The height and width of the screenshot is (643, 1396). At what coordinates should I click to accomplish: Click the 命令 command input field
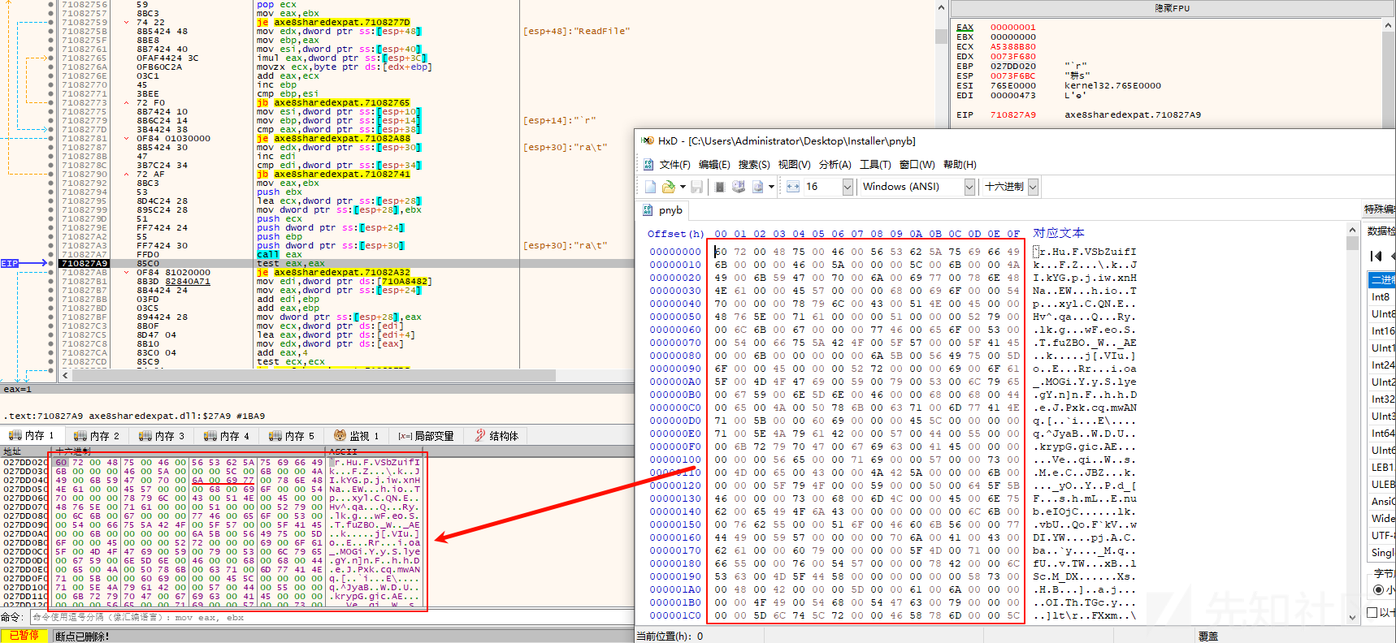(332, 618)
